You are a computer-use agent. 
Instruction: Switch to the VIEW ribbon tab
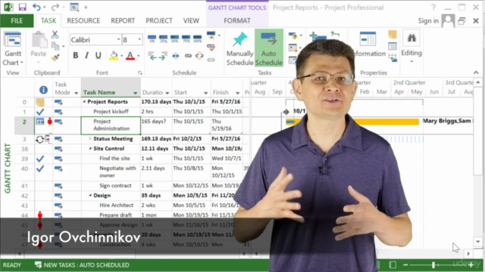(x=191, y=20)
